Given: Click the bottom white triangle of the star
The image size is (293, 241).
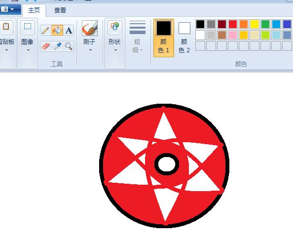Looking at the screenshot, I should click(x=166, y=203).
